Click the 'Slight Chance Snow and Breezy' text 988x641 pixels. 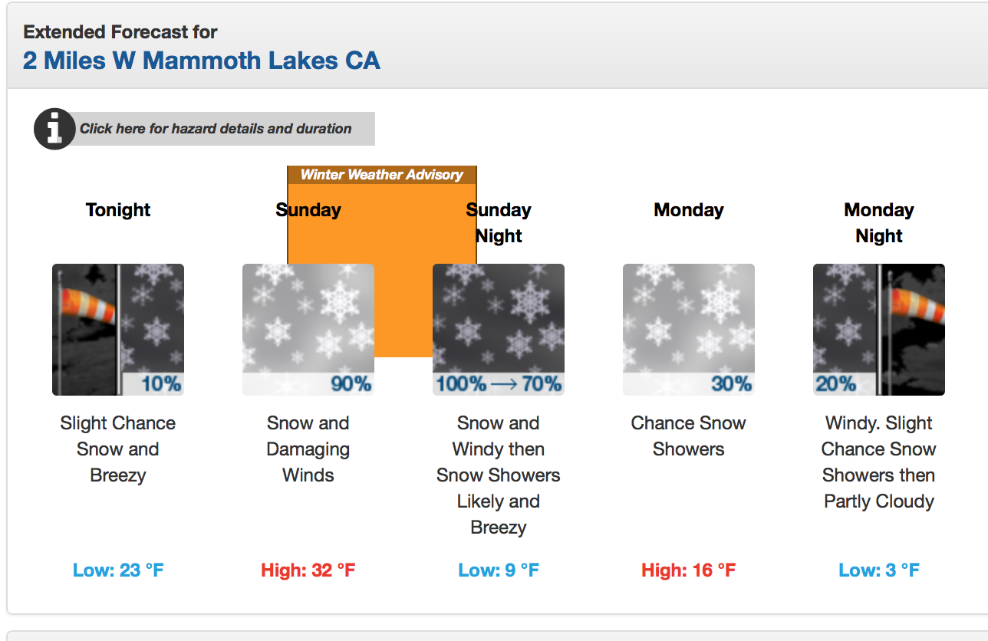pyautogui.click(x=118, y=449)
